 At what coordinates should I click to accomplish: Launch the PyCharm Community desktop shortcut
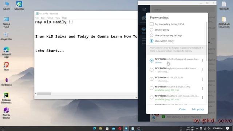(x=7, y=98)
